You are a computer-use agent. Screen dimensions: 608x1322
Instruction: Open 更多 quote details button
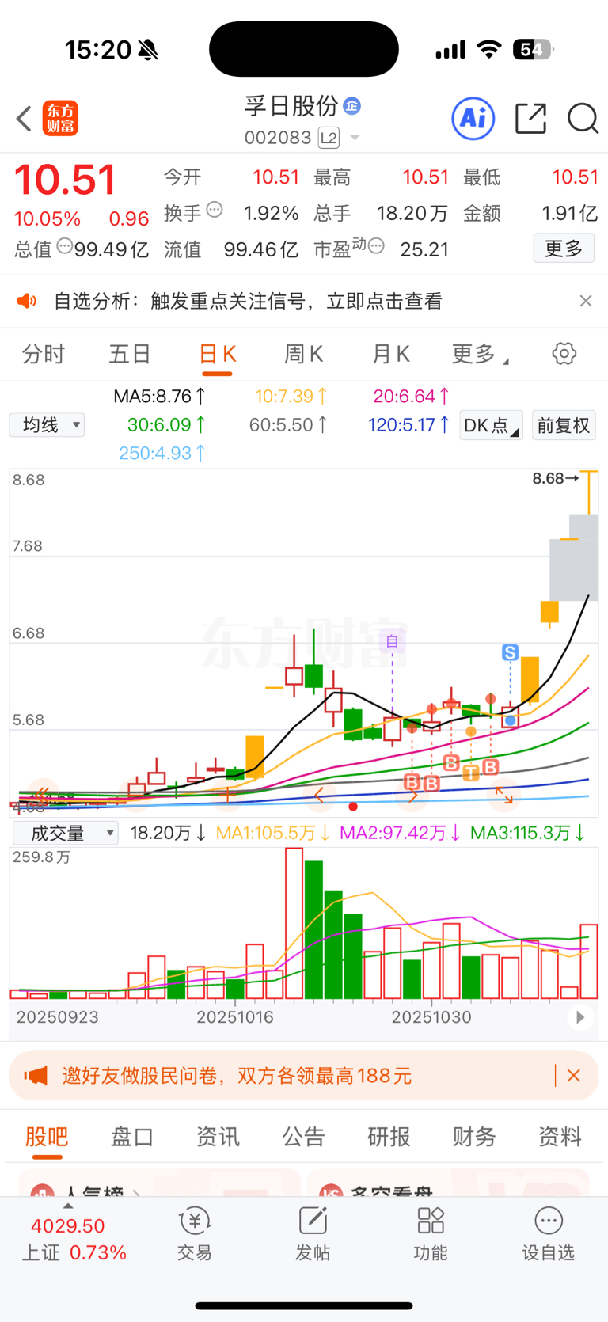coord(564,249)
